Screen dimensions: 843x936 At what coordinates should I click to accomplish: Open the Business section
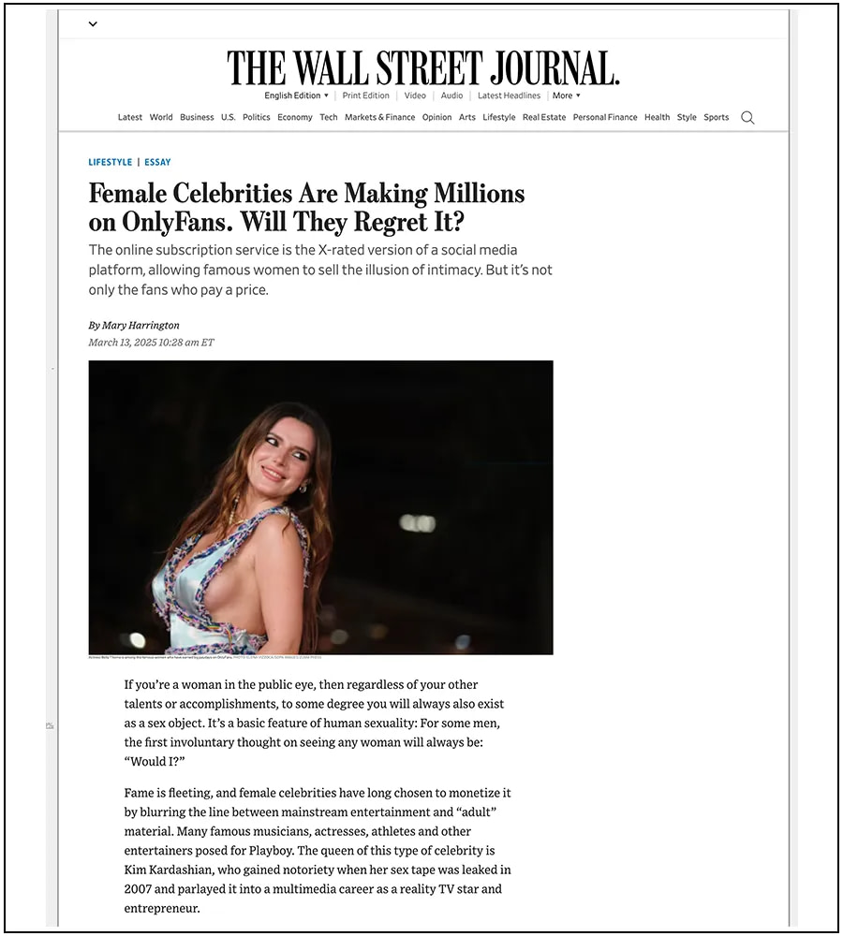tap(197, 117)
